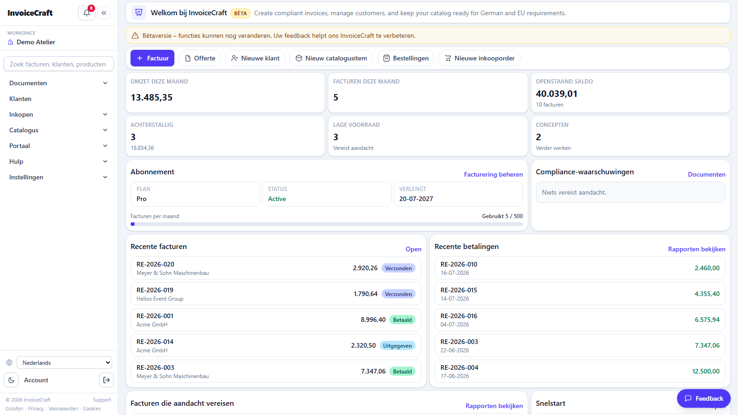
Task: Focus the Zoek facturen search field
Action: point(59,64)
